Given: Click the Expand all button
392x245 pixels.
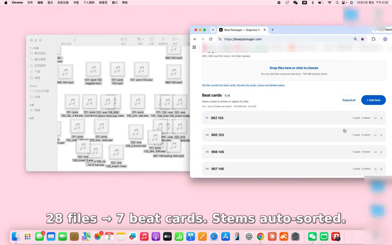Looking at the screenshot, I should (x=349, y=100).
